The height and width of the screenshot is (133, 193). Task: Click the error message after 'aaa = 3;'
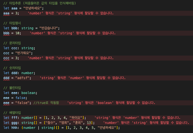pyautogui.click(x=71, y=13)
